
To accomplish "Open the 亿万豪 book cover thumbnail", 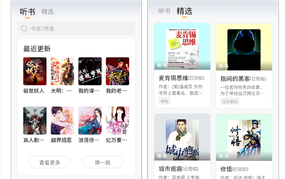I will coord(117,121).
